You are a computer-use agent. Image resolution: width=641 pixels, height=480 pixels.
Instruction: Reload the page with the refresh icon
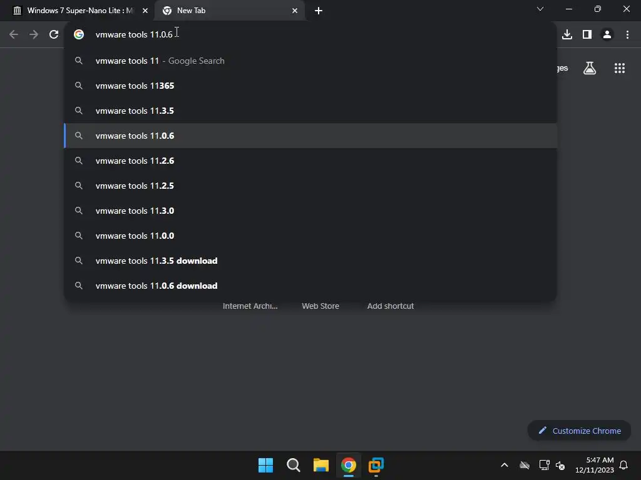(54, 34)
